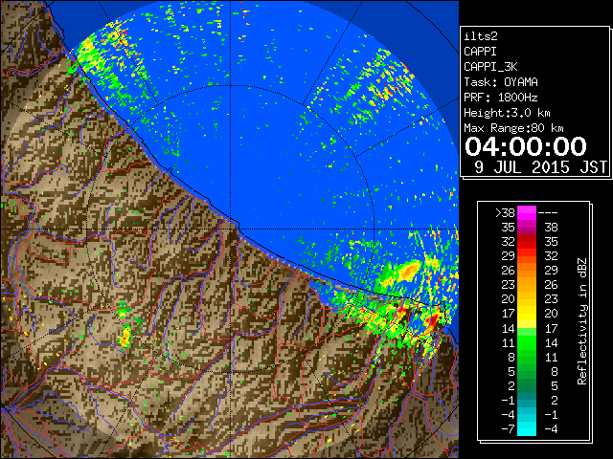Image resolution: width=613 pixels, height=459 pixels.
Task: Click the '>38' legend label
Action: point(505,213)
